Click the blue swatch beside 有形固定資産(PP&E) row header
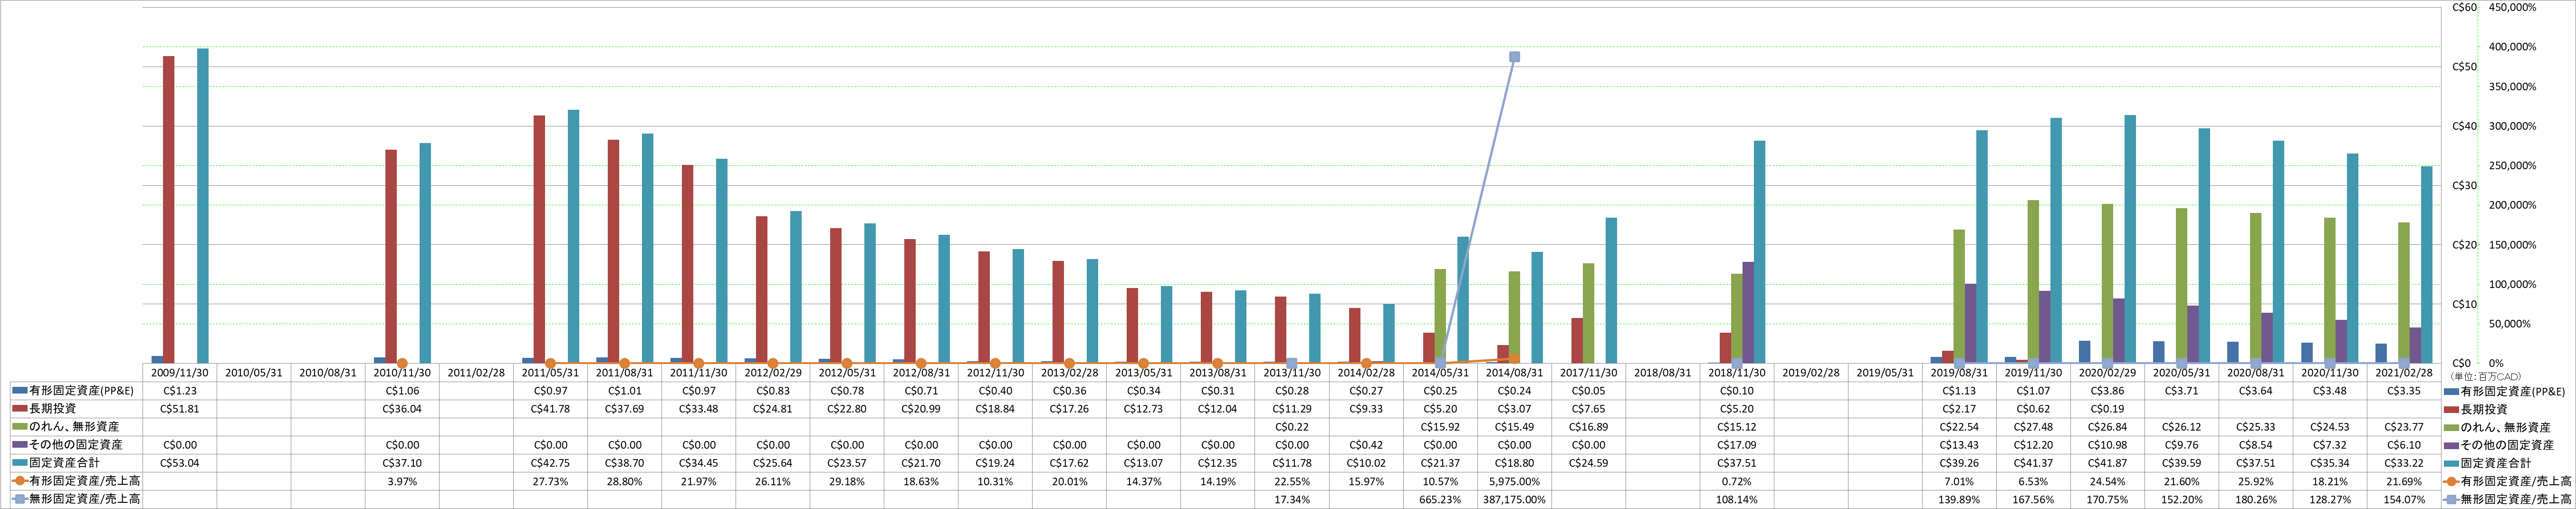2576x509 pixels. (x=19, y=391)
